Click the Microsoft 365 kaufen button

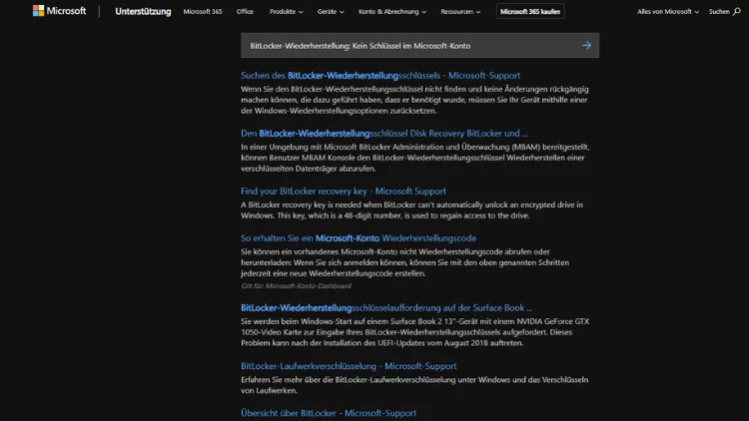(530, 11)
